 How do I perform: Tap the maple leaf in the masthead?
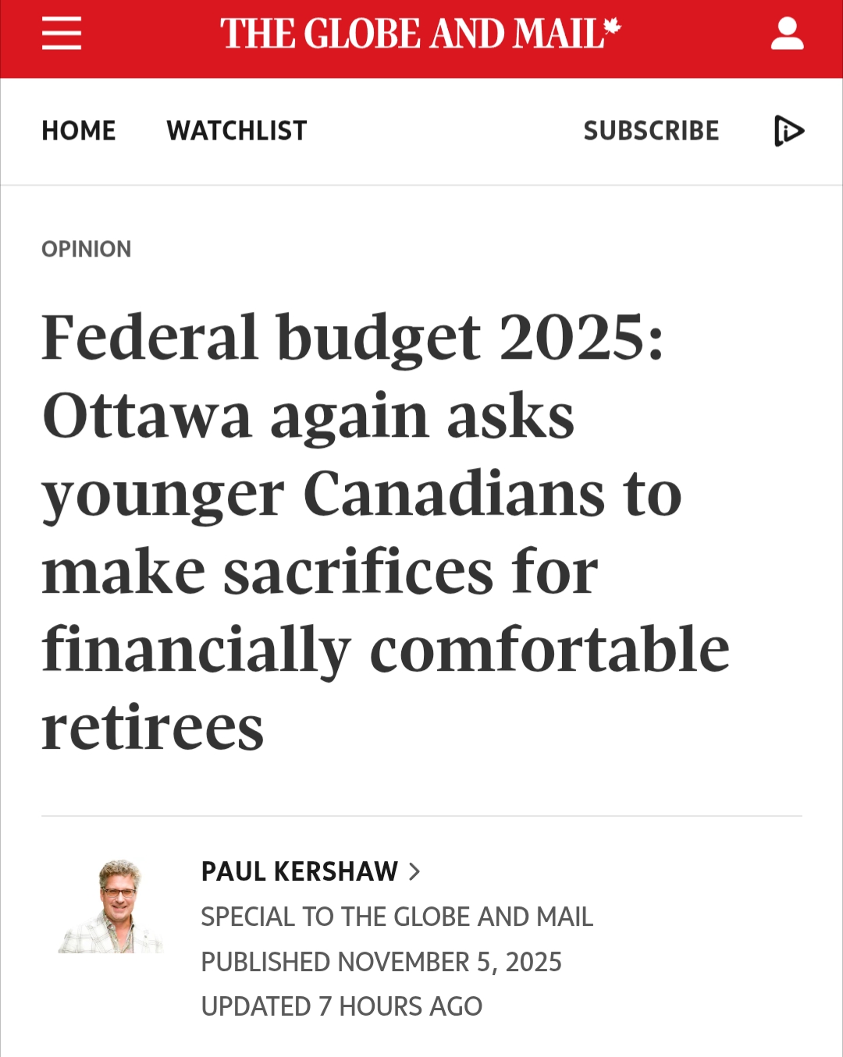click(613, 27)
